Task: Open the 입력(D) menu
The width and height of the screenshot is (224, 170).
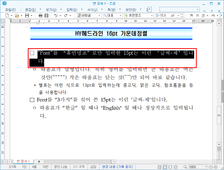Action: tap(72, 10)
